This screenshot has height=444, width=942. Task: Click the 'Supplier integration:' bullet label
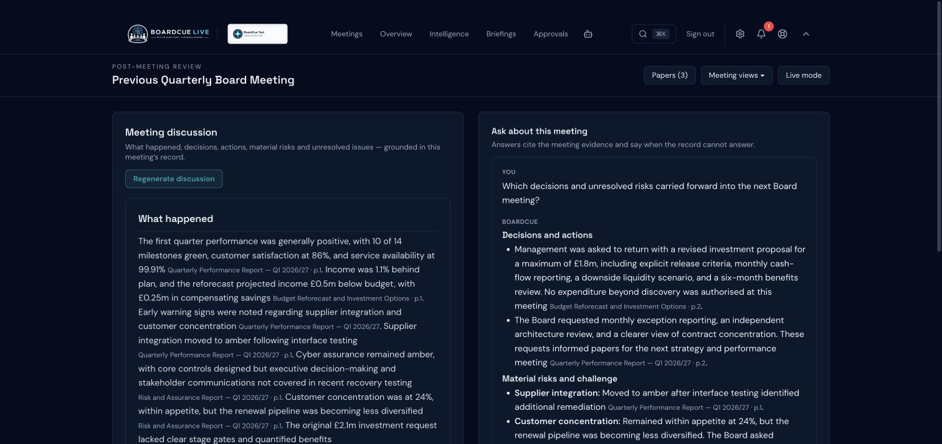557,393
